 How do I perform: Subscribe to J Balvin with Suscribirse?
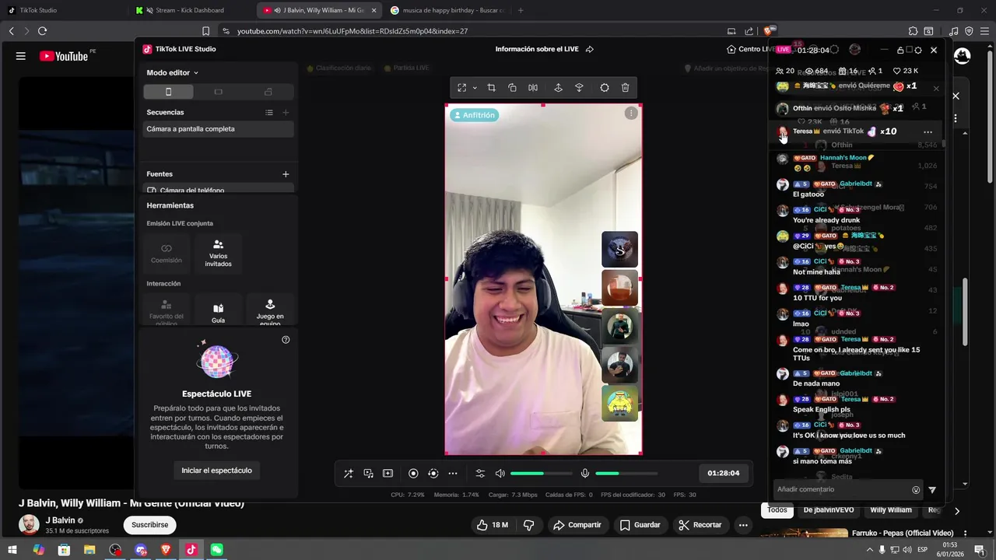point(149,525)
